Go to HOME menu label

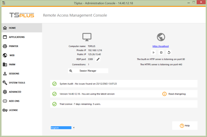pyautogui.click(x=12, y=28)
